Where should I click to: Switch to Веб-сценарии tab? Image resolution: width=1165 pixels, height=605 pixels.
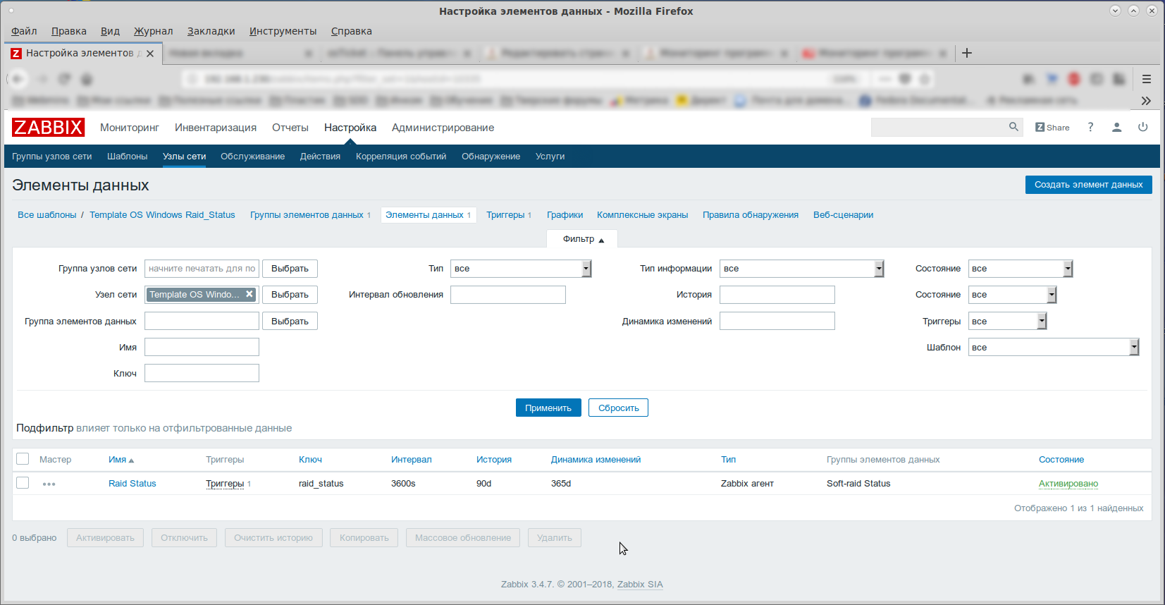(843, 215)
